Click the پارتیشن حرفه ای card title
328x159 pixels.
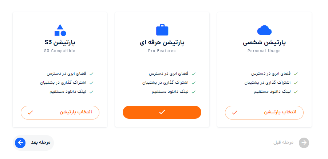point(162,43)
